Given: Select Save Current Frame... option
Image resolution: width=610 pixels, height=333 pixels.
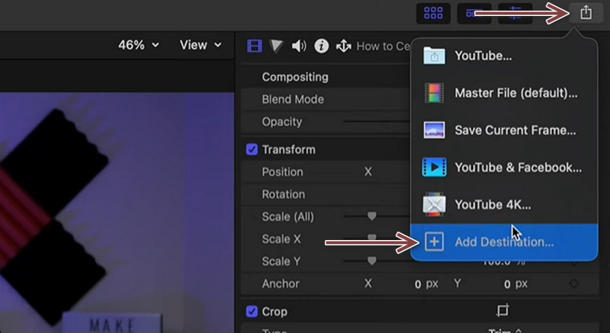Looking at the screenshot, I should click(x=515, y=130).
